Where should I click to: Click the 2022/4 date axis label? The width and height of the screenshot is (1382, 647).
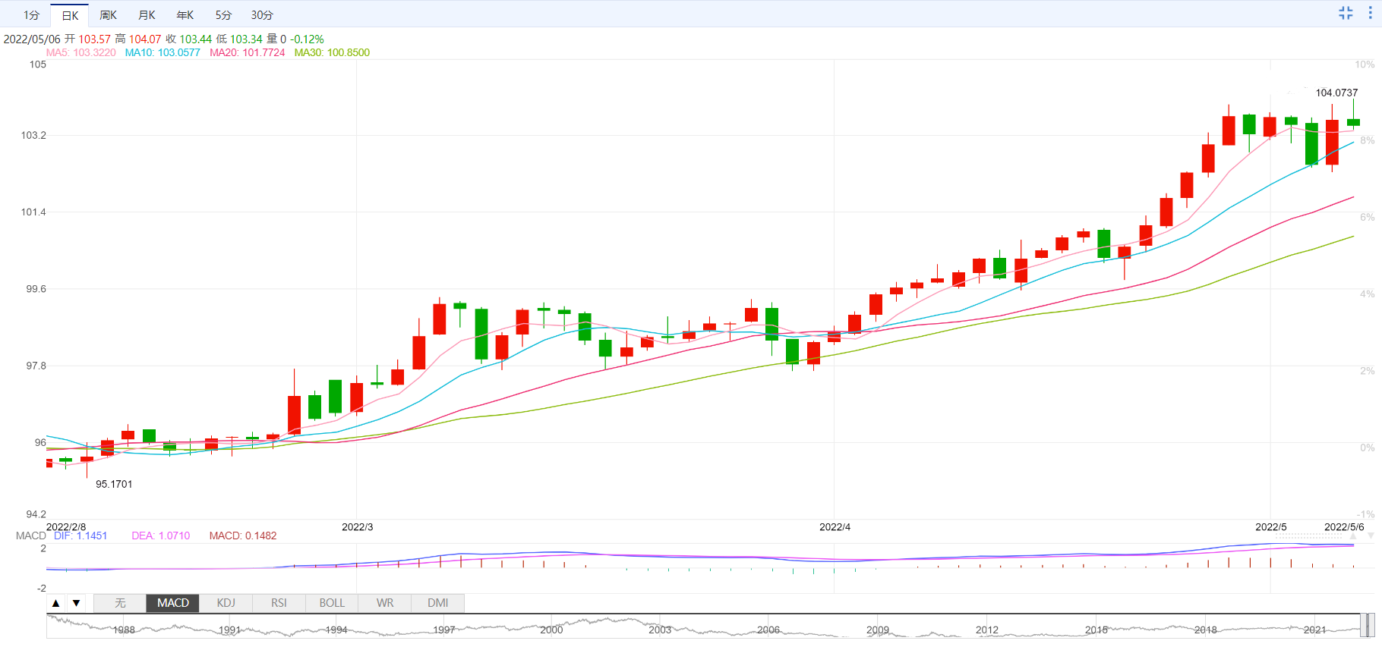(x=835, y=526)
